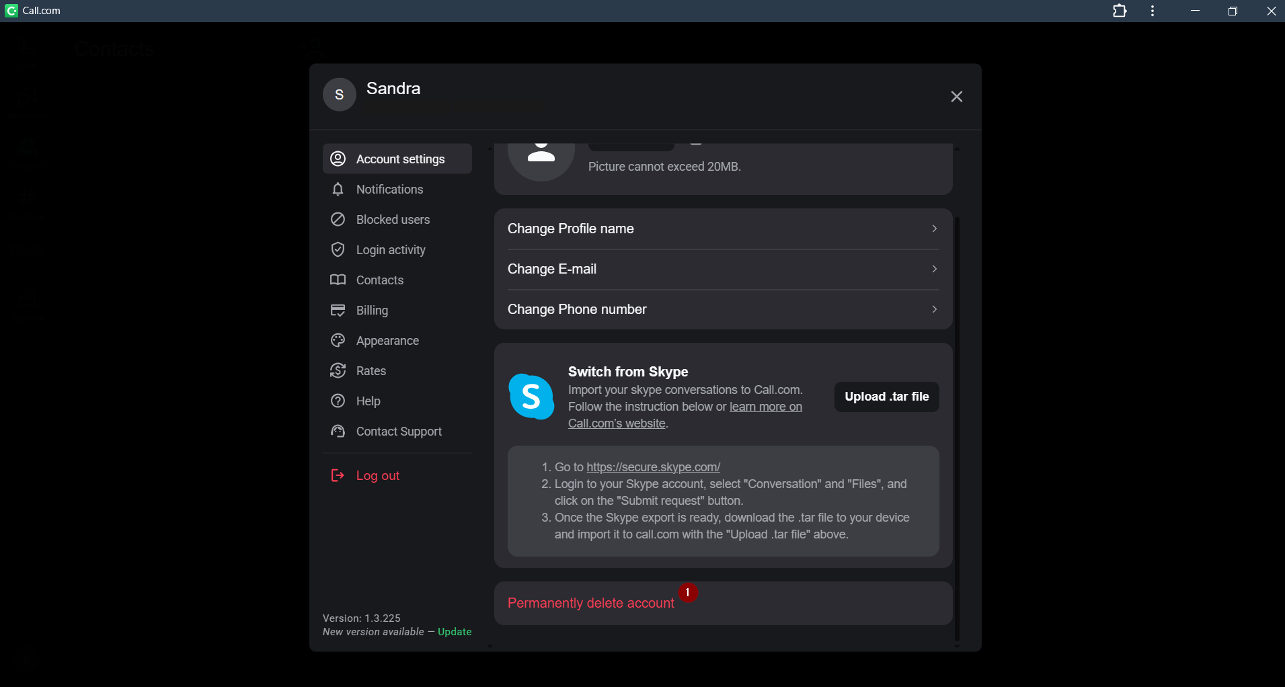Image resolution: width=1285 pixels, height=687 pixels.
Task: Restore down the Call.com window
Action: coord(1233,11)
